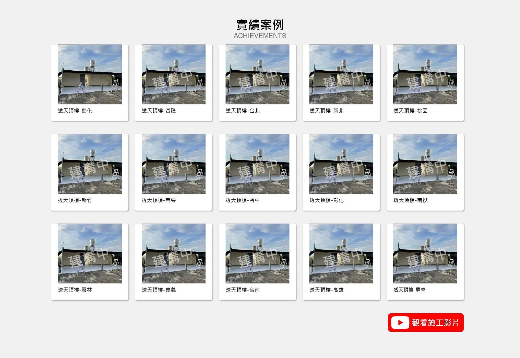Click the 透天頂樓-高雄 caption text
520x358 pixels.
327,290
